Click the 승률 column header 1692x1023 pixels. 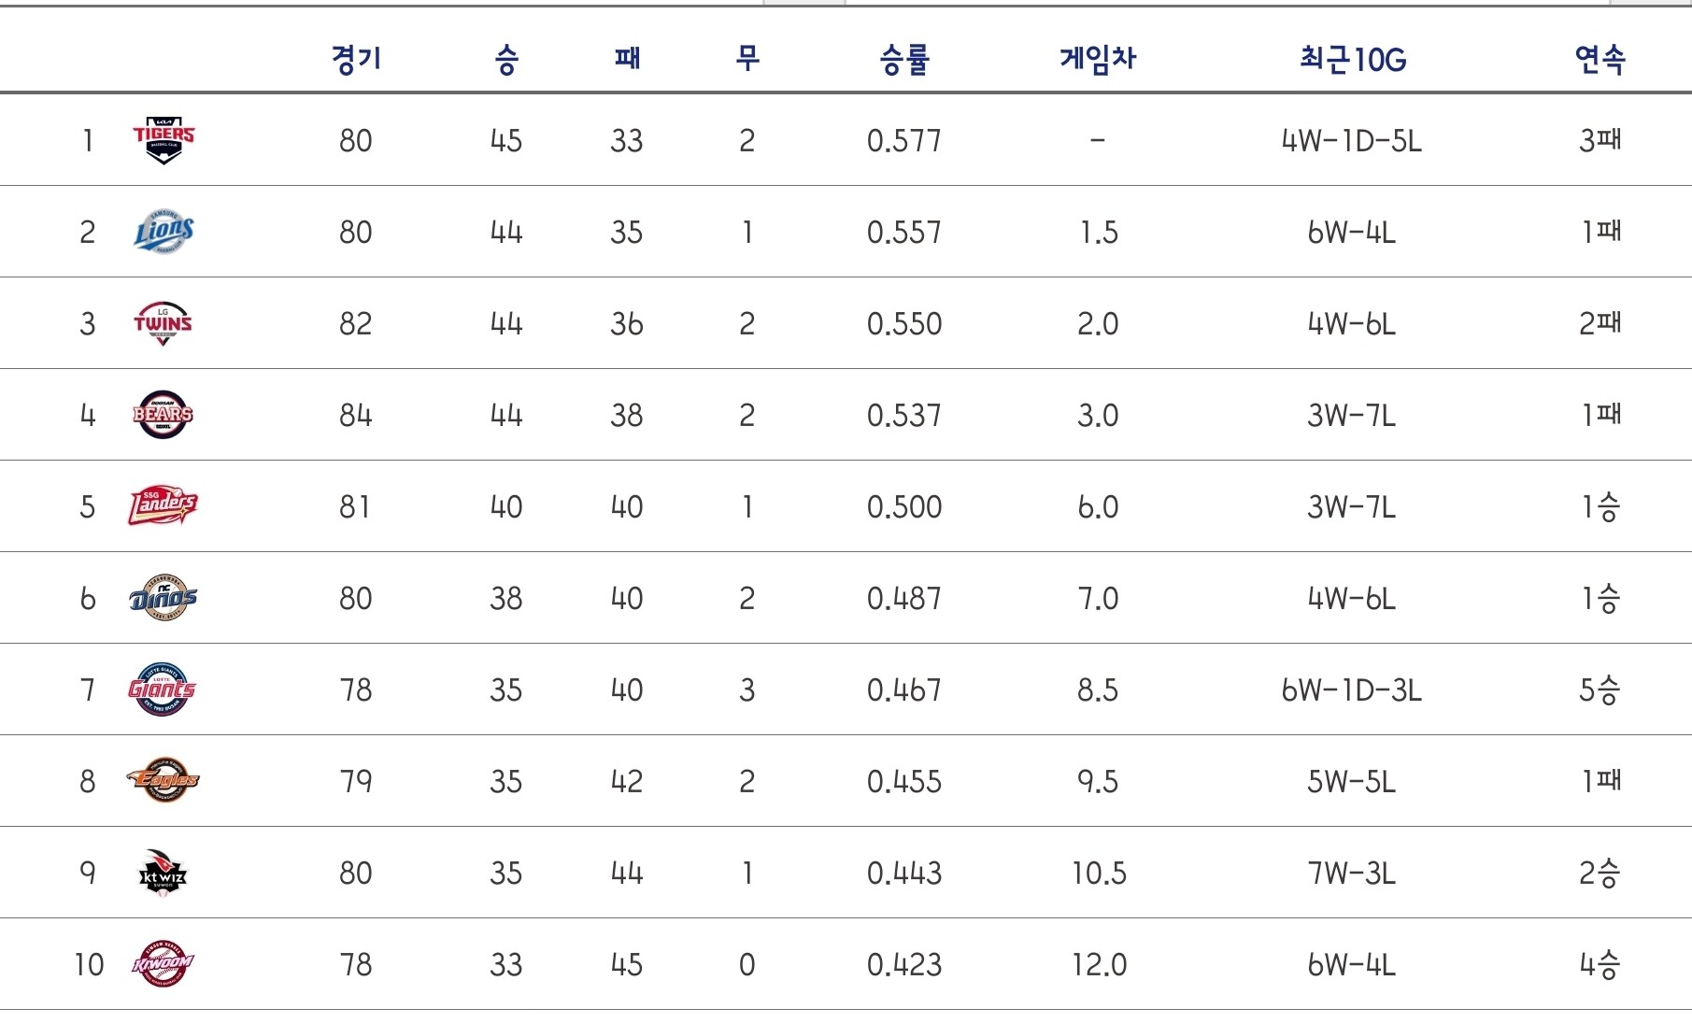903,59
